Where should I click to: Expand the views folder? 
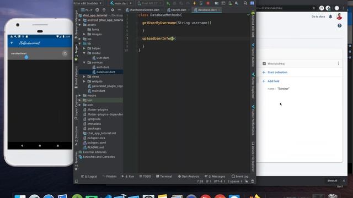[84, 76]
